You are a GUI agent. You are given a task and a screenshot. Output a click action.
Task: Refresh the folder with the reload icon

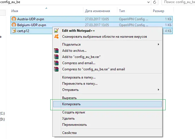coord(155,2)
